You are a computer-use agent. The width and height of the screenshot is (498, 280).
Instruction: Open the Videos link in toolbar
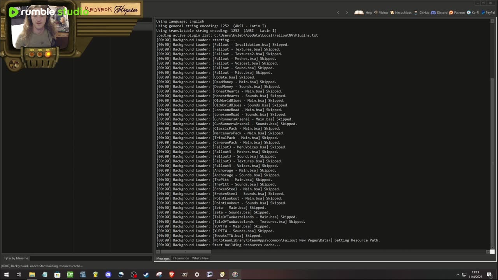(x=381, y=12)
